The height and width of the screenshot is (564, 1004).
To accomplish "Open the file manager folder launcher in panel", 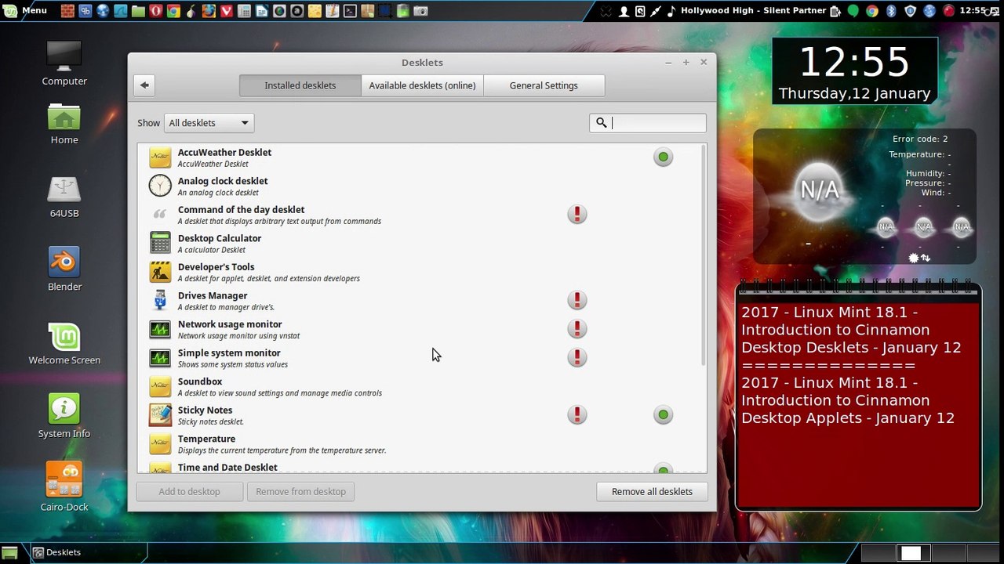I will tap(138, 11).
